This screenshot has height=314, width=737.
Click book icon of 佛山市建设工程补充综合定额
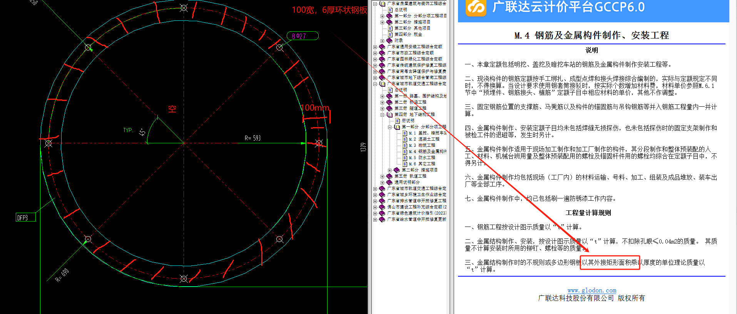pyautogui.click(x=382, y=207)
